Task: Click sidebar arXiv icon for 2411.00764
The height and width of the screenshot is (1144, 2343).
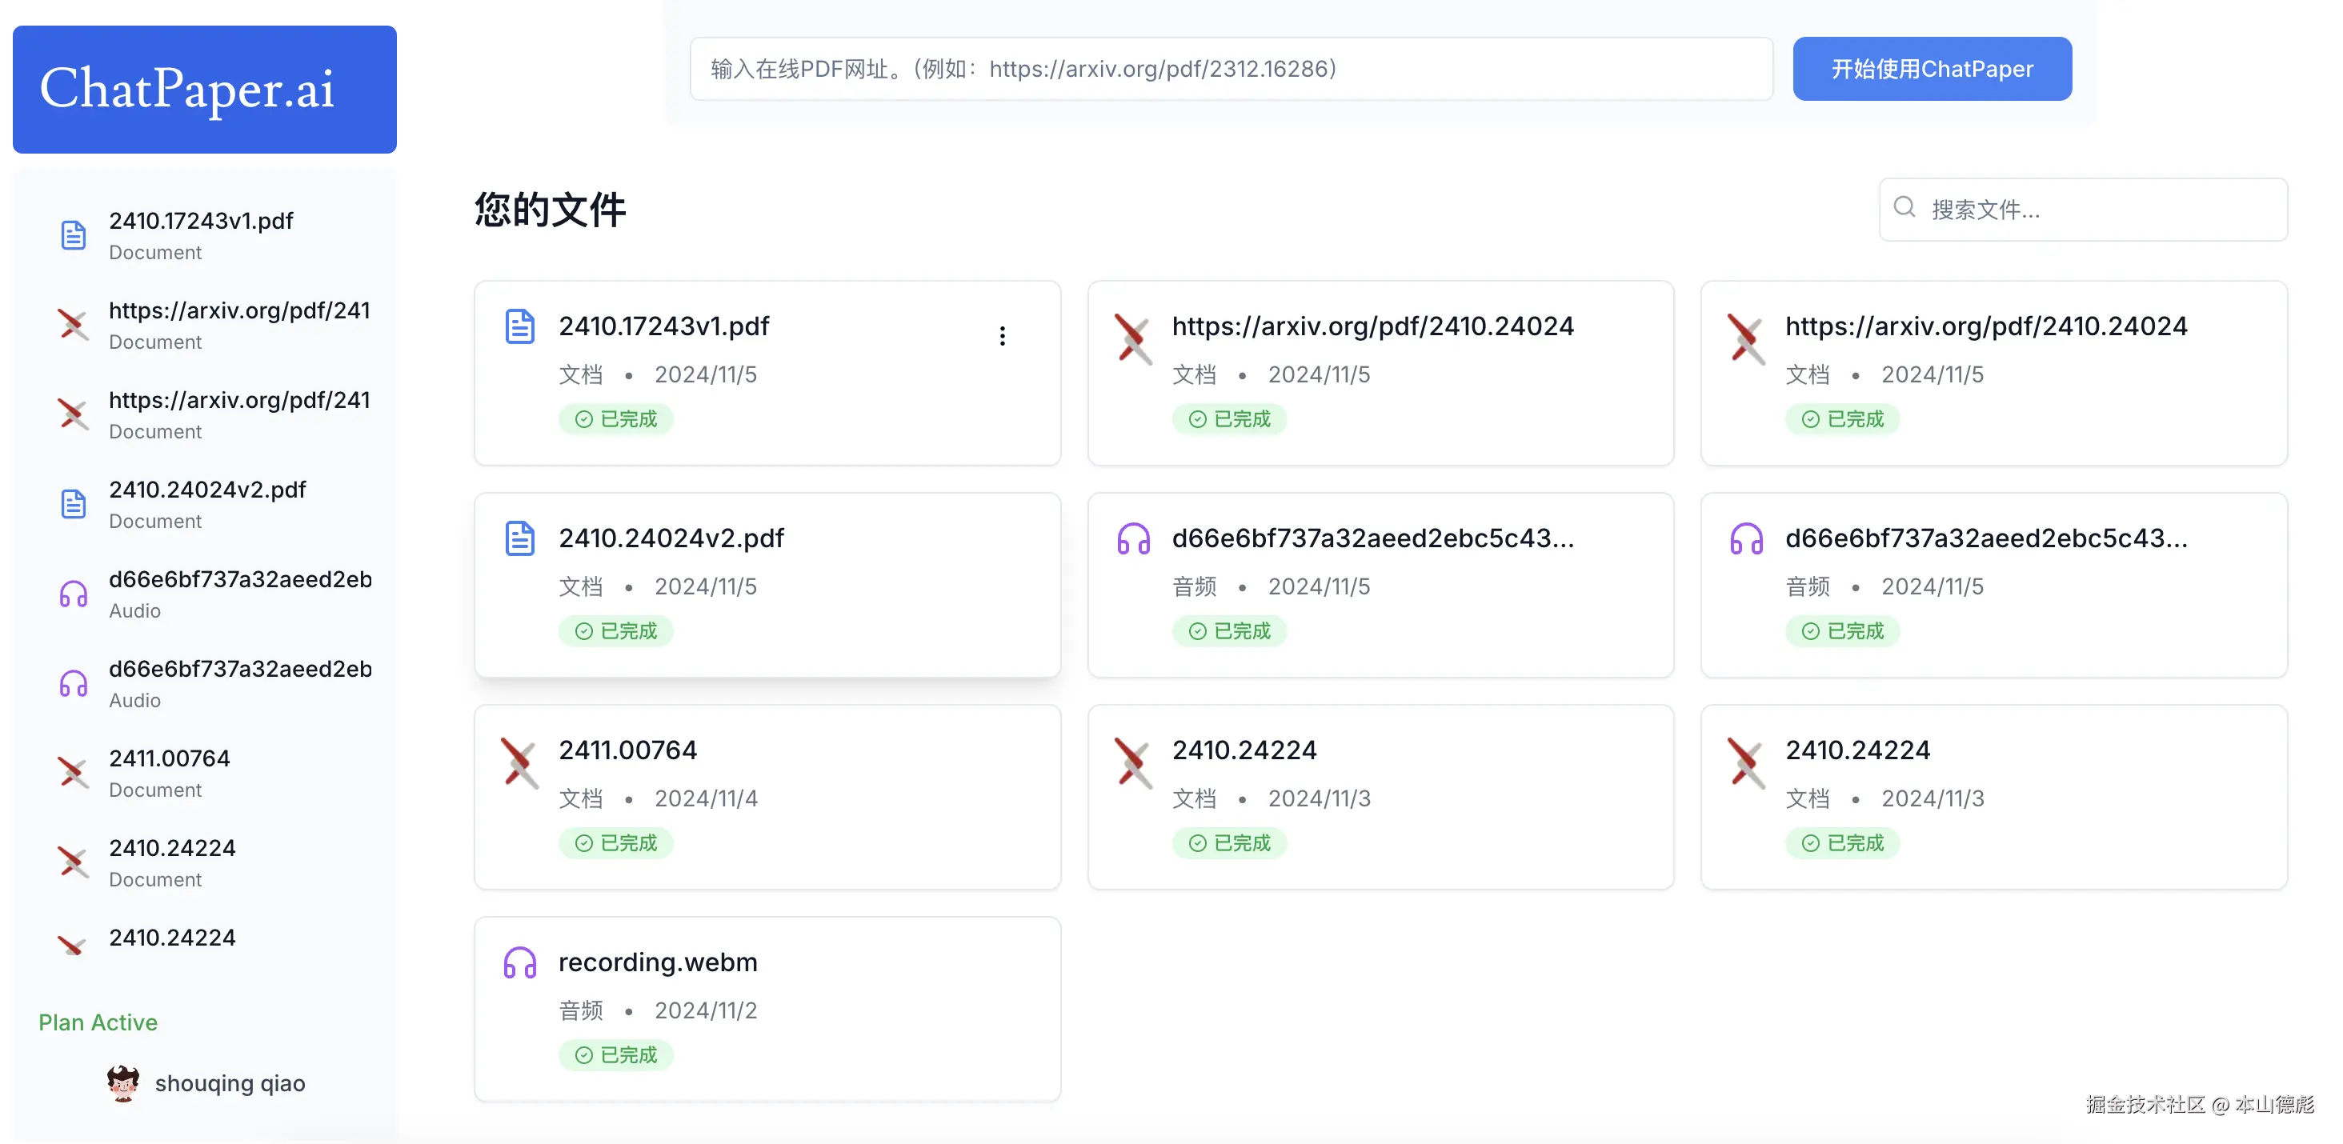Action: click(74, 772)
